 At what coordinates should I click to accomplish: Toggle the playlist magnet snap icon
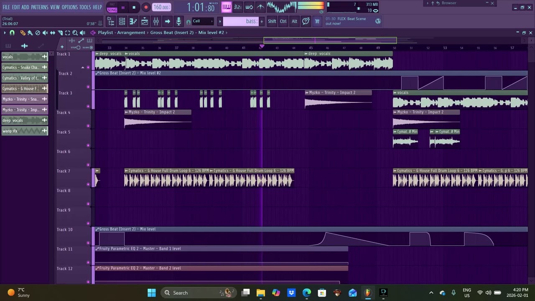(x=12, y=33)
